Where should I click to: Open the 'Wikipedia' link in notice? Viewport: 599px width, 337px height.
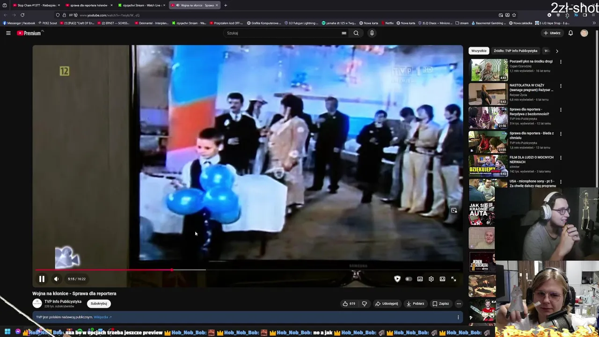[102, 317]
